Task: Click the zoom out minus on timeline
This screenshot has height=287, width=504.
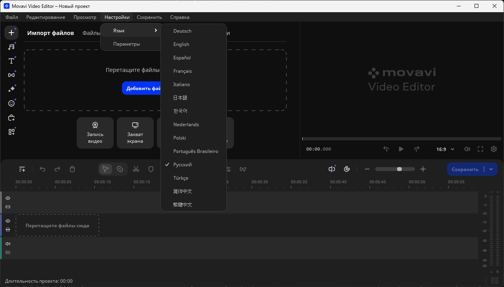Action: (x=367, y=169)
